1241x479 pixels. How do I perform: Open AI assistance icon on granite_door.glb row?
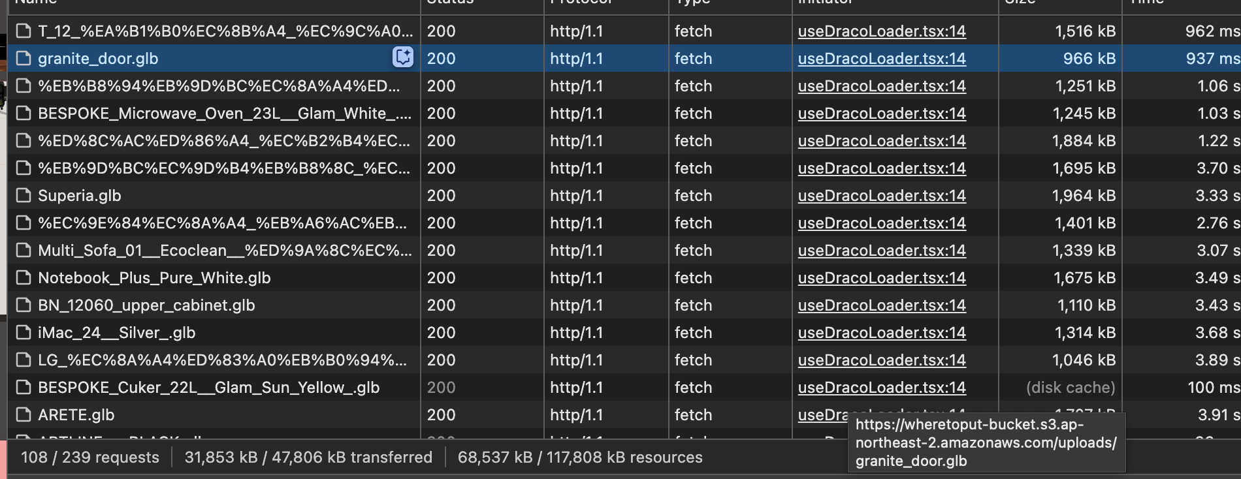pos(403,58)
